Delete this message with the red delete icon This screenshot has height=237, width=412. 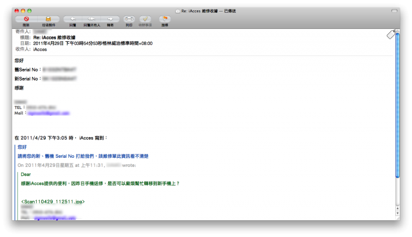coord(26,19)
